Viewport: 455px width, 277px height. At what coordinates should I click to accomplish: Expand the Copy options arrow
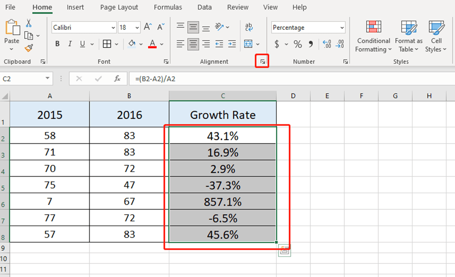38,36
